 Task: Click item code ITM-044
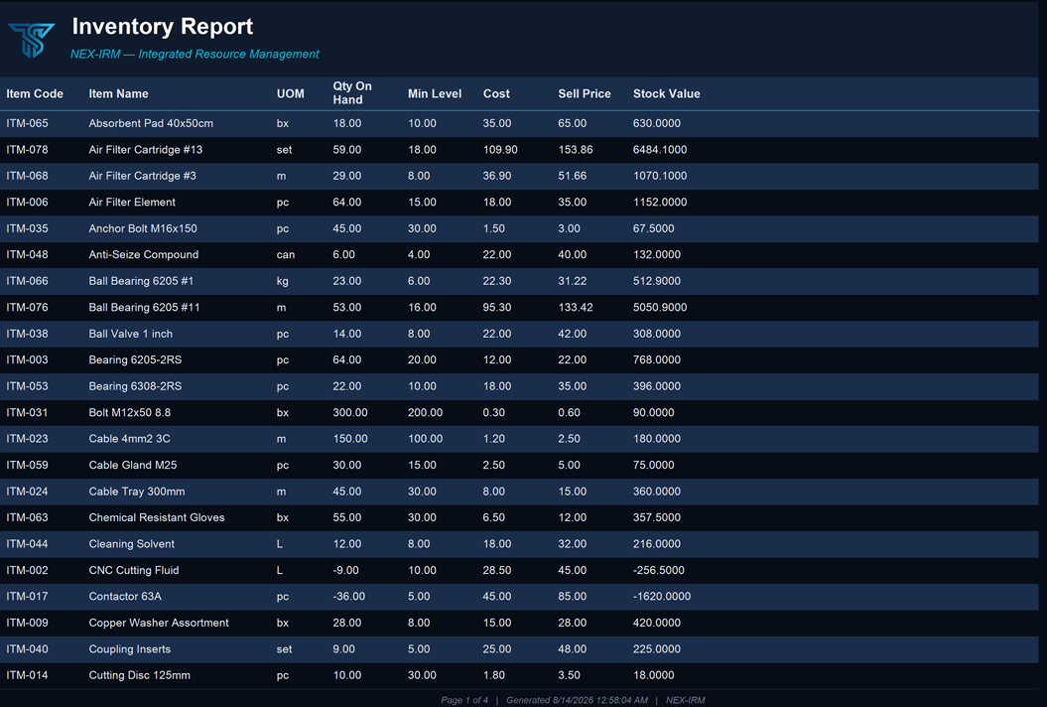point(28,544)
